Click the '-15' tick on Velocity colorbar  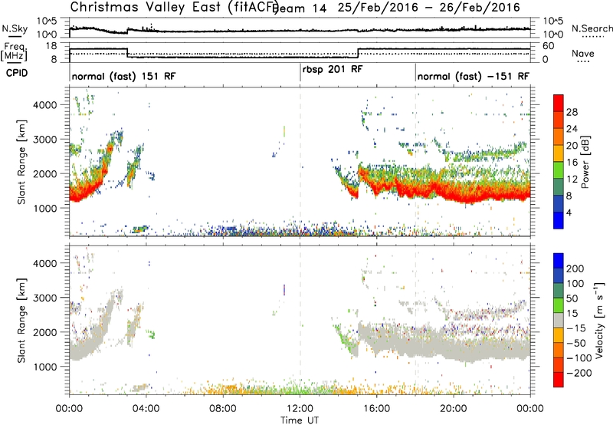click(576, 328)
